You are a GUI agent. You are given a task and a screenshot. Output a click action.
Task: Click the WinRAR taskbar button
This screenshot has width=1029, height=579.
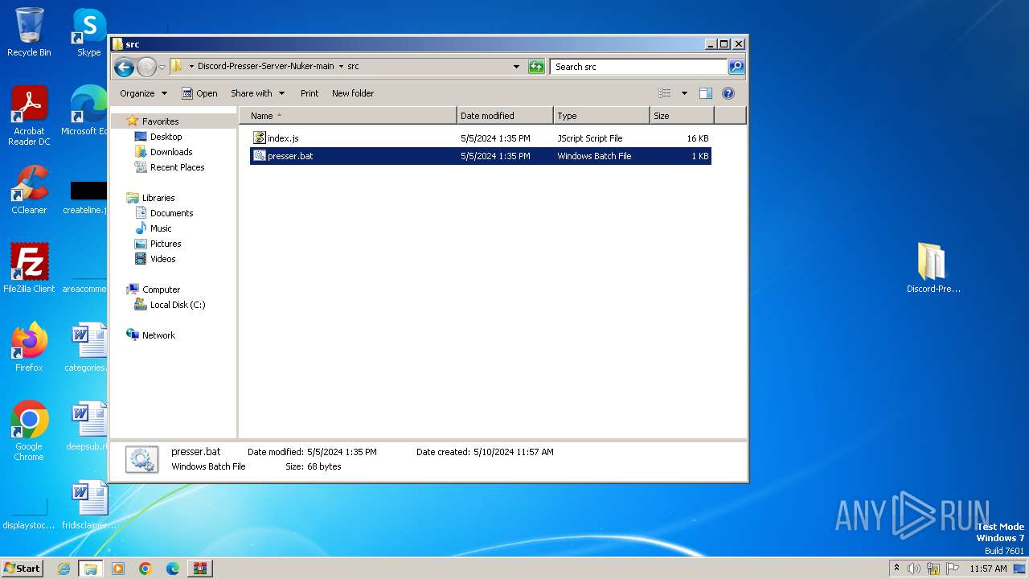200,569
